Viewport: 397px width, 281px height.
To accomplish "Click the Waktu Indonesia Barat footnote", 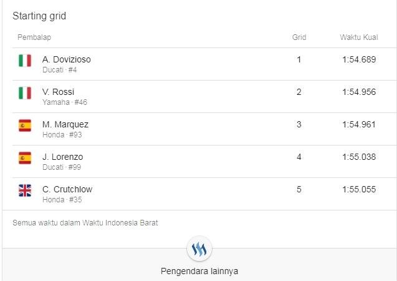I will [x=85, y=222].
